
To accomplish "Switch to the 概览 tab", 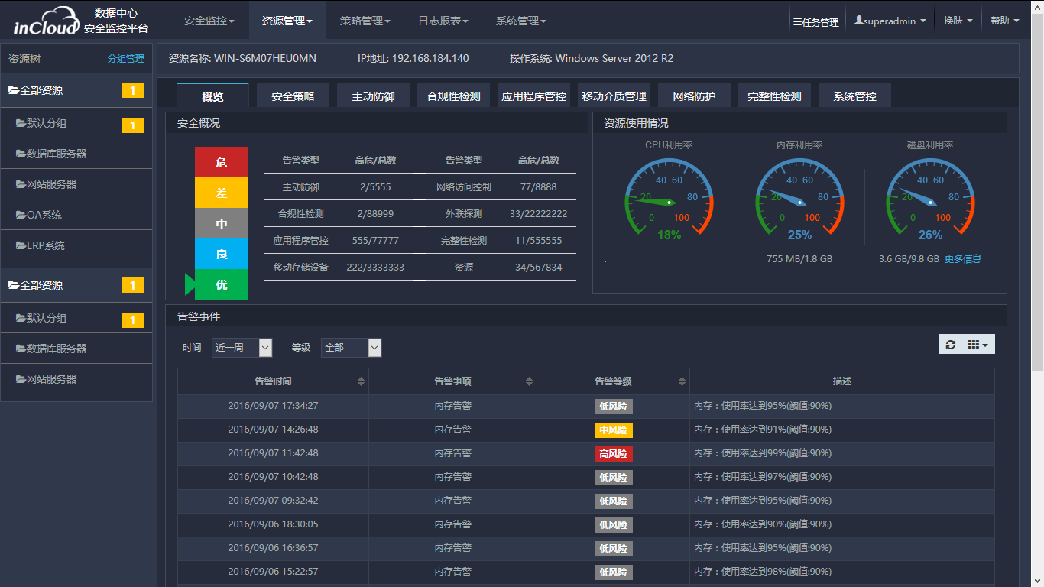I will click(x=212, y=96).
